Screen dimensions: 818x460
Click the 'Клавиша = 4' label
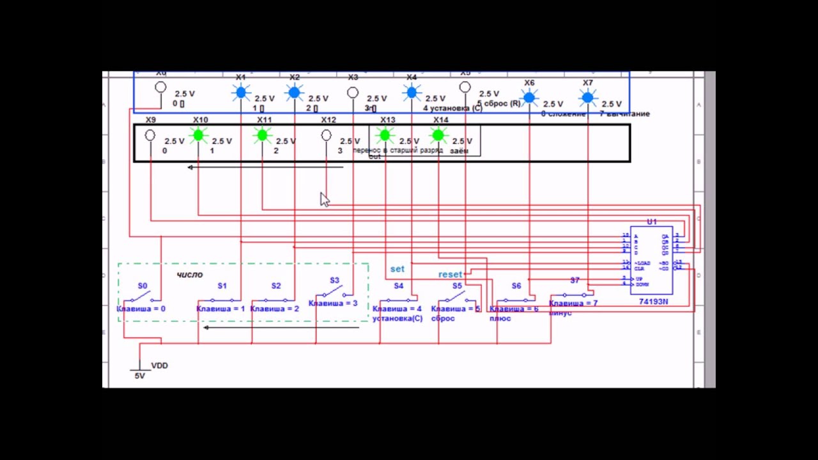pos(397,309)
